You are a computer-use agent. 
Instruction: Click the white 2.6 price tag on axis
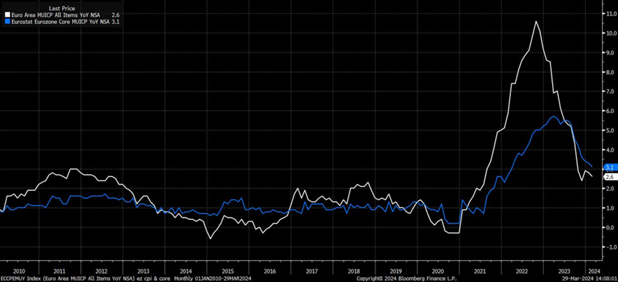pos(608,177)
